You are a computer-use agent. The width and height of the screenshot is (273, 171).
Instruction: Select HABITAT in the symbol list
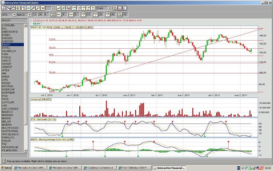pyautogui.click(x=12, y=67)
